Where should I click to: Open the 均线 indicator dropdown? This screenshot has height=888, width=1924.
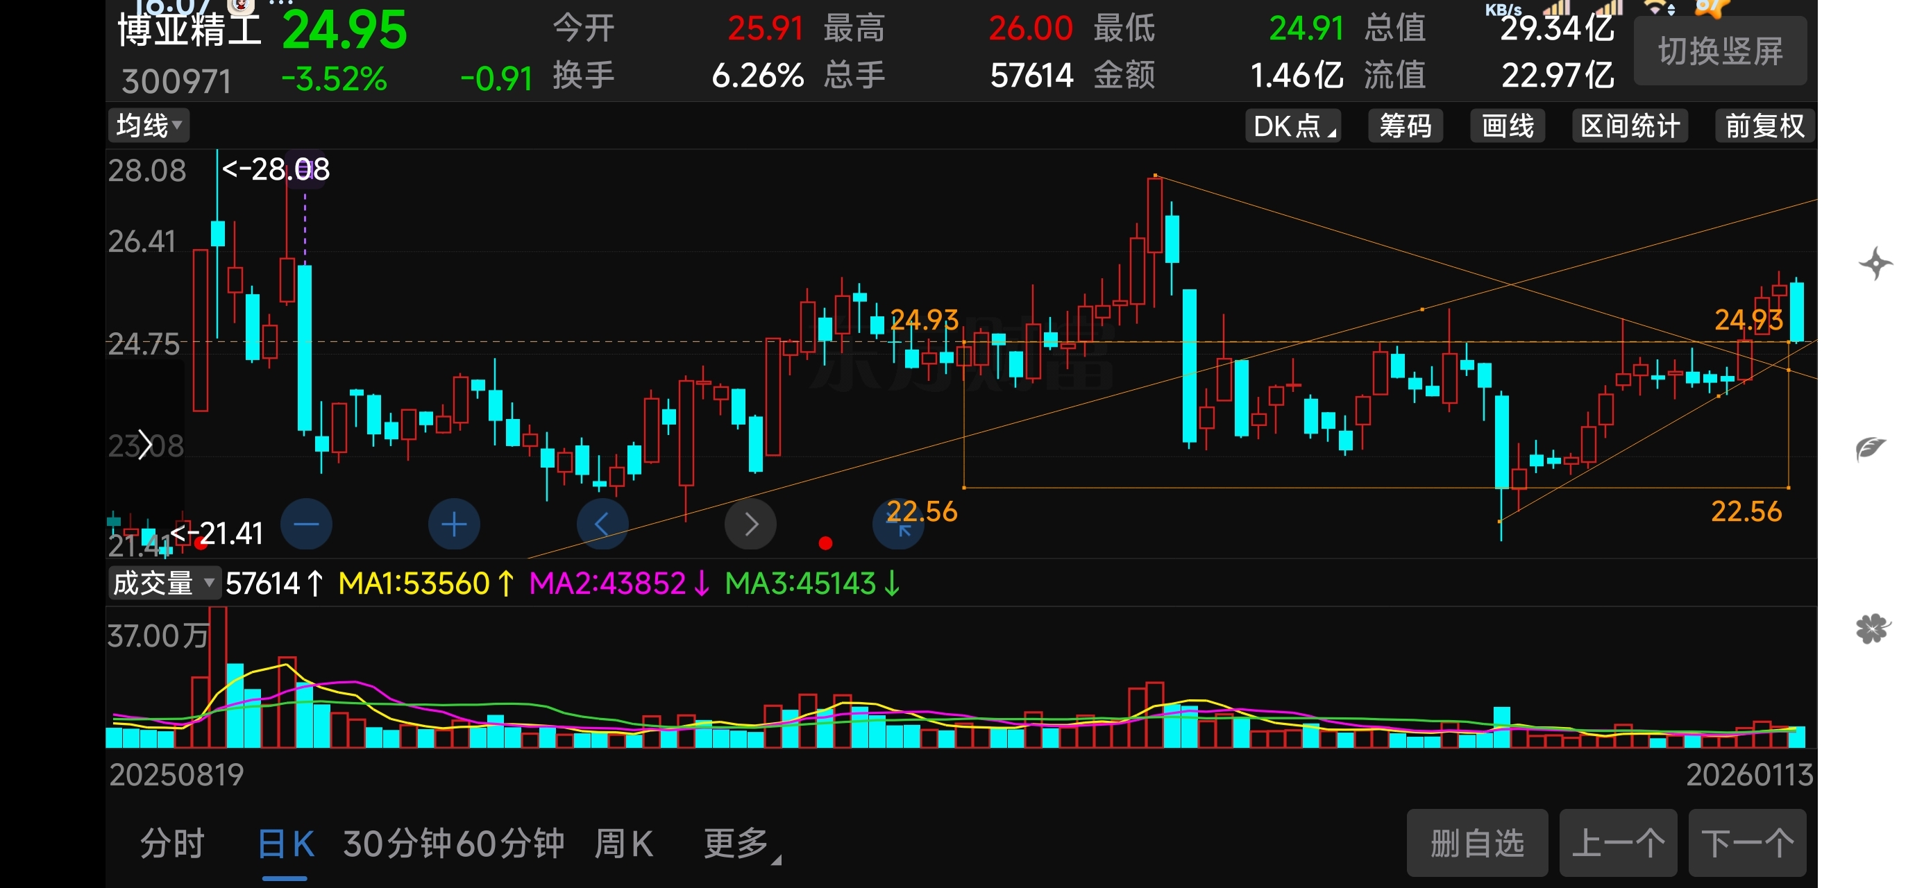[x=149, y=126]
